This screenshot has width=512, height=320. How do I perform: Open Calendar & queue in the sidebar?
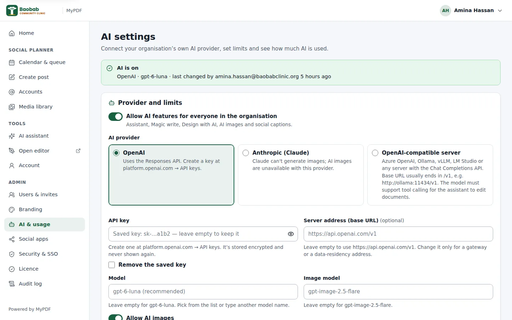45,63
